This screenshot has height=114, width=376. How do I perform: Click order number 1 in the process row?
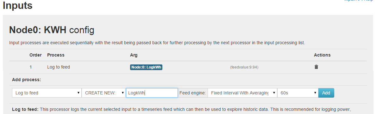coord(31,67)
